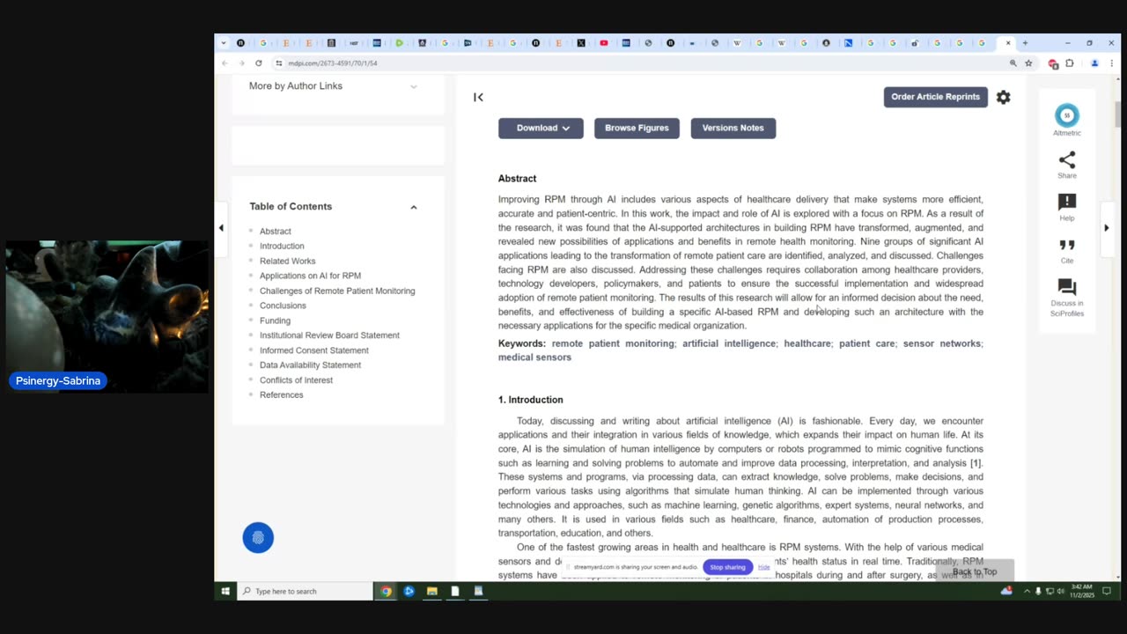Screen dimensions: 1127x634
Task: Click keyword 'medical sensors'
Action: click(x=534, y=358)
